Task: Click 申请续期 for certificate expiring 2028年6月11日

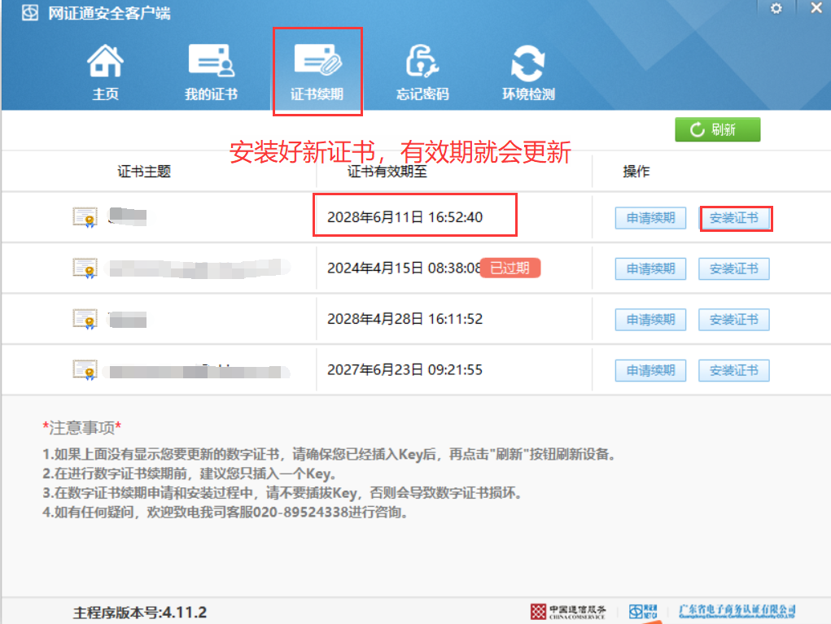Action: [650, 218]
